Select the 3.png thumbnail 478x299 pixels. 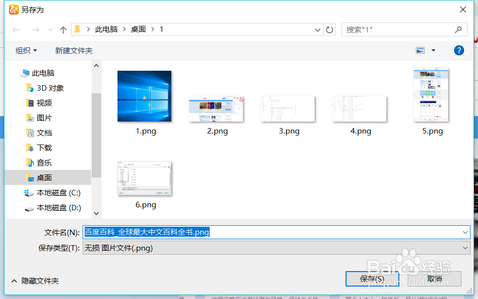(288, 109)
